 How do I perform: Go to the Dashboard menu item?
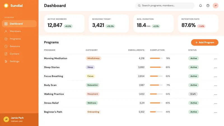click(x=19, y=24)
